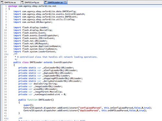
Task: Click the _dapLoaderObj variable declaration
Action: tap(45, 73)
